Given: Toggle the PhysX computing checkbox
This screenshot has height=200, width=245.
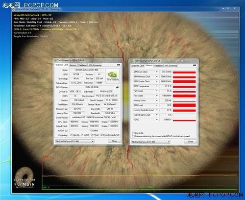Looking at the screenshot, I should tap(92, 135).
